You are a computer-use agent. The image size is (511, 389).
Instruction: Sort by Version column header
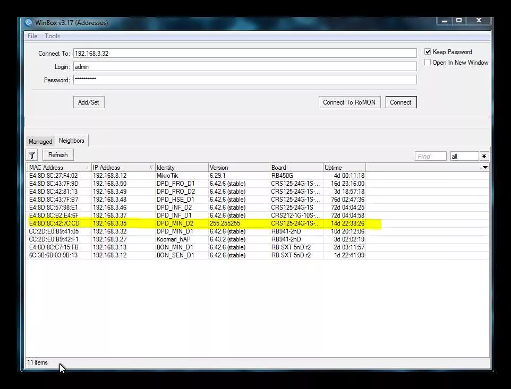[239, 168]
